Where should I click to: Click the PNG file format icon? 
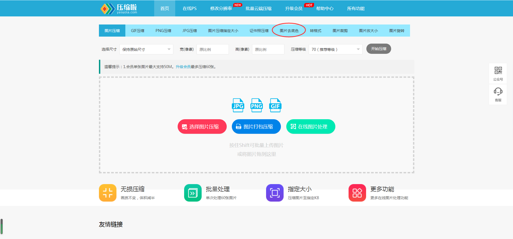(x=256, y=105)
